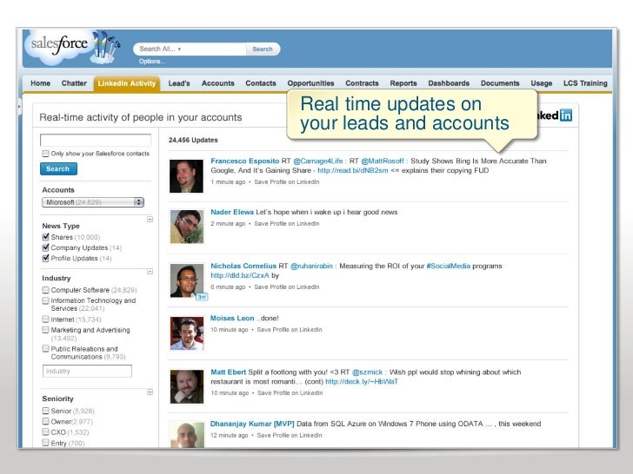Image resolution: width=633 pixels, height=474 pixels.
Task: Open Nicholas Cornelius's profile photo
Action: (186, 280)
